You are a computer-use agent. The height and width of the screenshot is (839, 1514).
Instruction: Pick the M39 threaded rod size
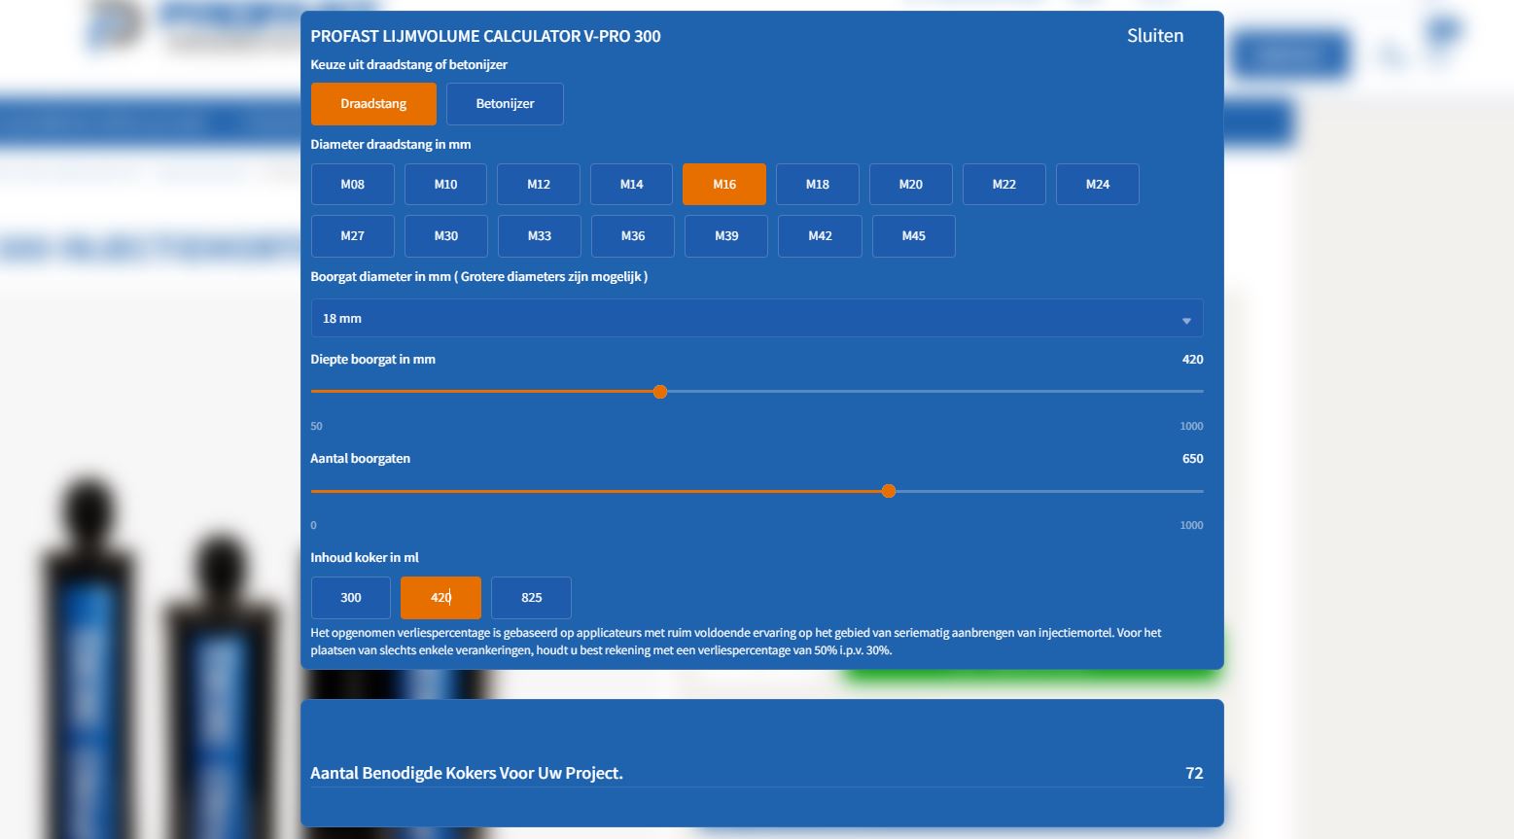[x=726, y=236]
